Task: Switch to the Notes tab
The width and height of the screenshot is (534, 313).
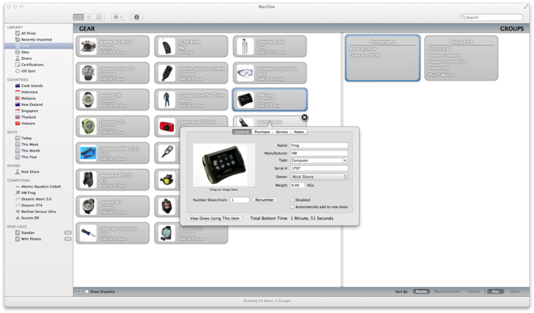Action: 299,132
